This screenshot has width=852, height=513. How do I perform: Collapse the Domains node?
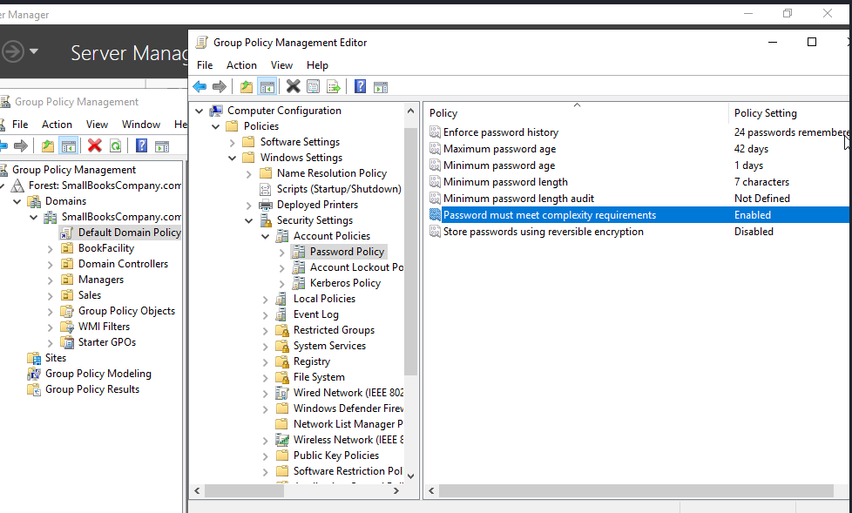tap(17, 201)
